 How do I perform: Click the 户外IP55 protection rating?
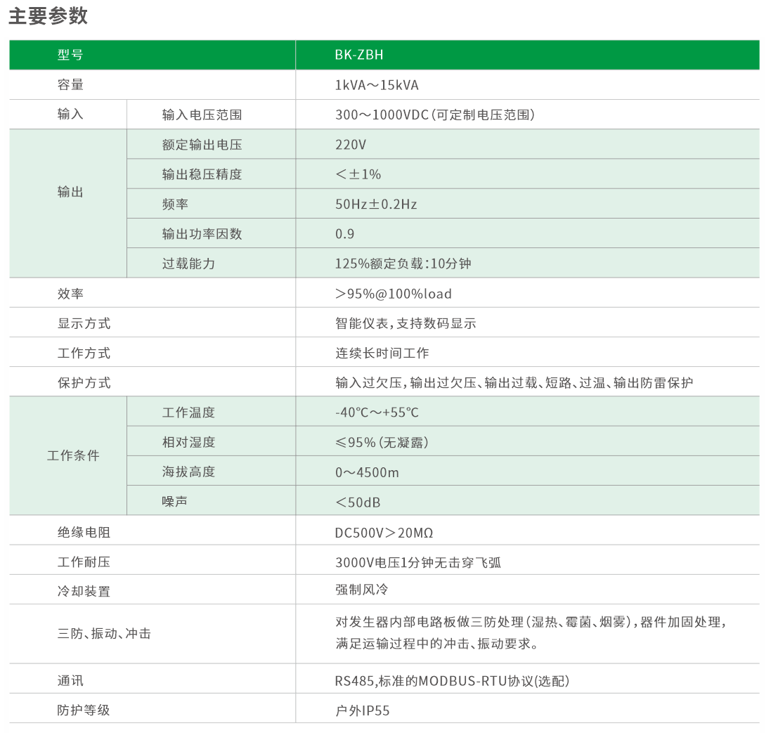pos(362,710)
